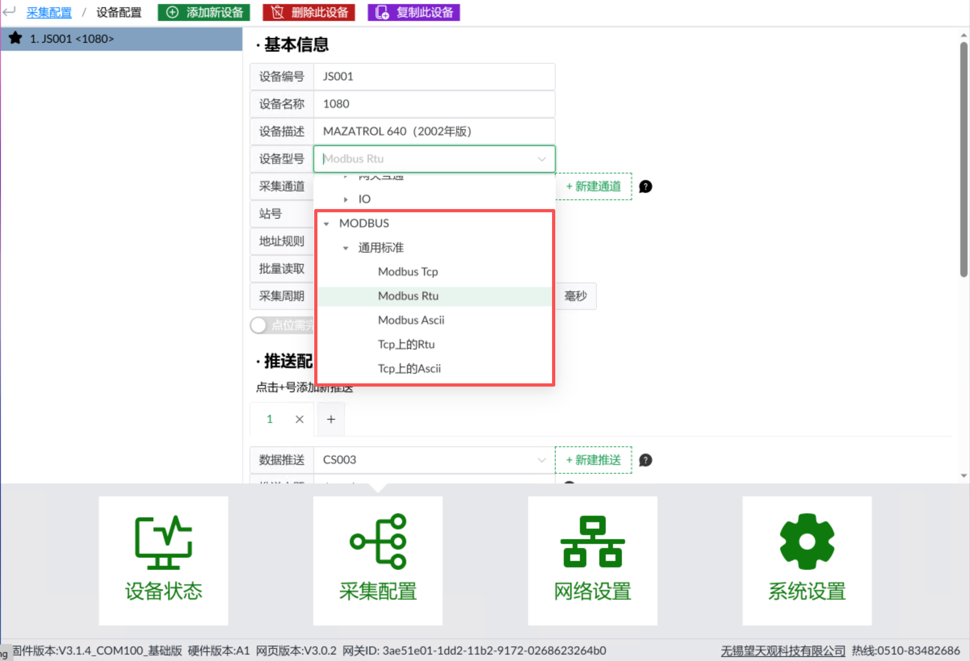This screenshot has height=661, width=970.
Task: Click the scrollbar up arrow
Action: pos(963,35)
